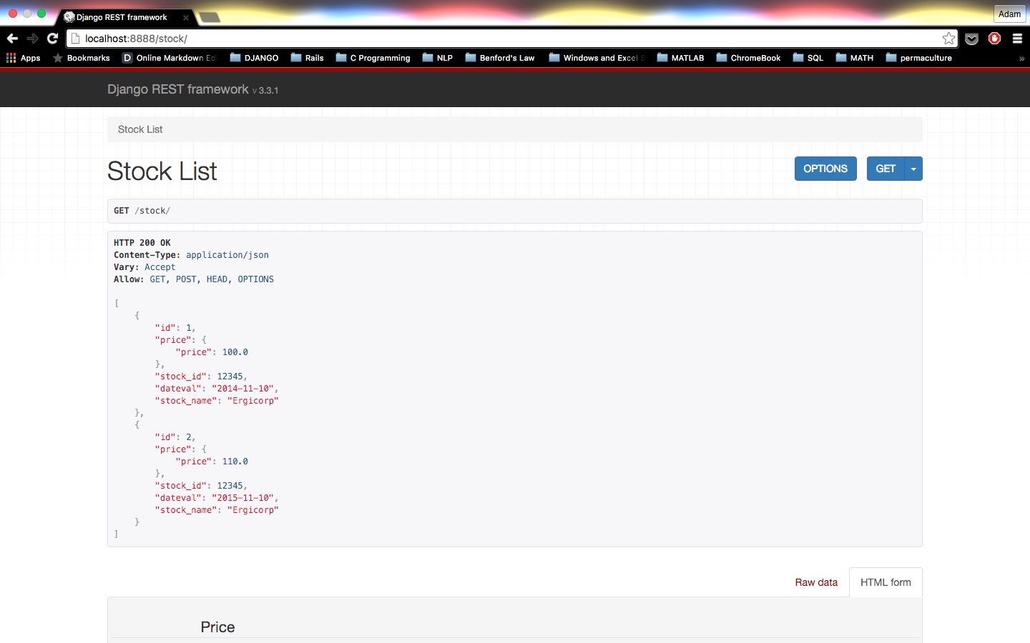Image resolution: width=1030 pixels, height=643 pixels.
Task: Open the MATLAB bookmarks folder
Action: 680,58
